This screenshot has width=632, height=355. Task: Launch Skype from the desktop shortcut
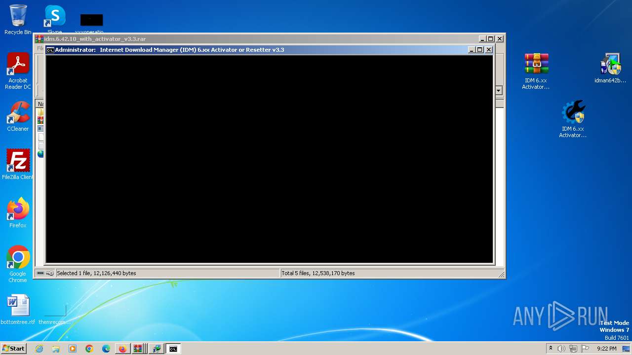pyautogui.click(x=55, y=20)
